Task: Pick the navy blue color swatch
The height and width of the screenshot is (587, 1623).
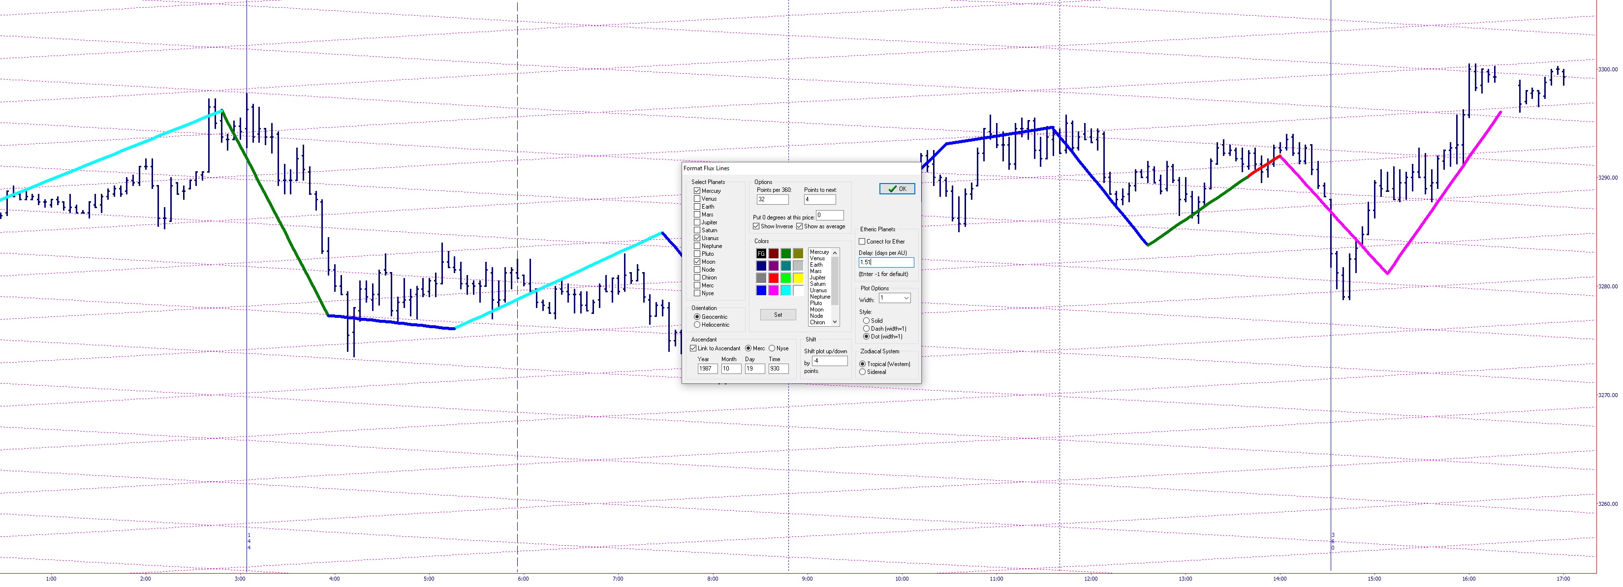Action: pyautogui.click(x=761, y=266)
